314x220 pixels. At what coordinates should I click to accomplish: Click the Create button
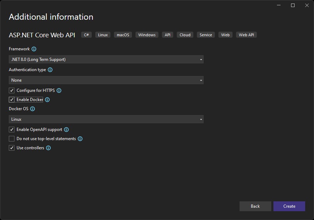pyautogui.click(x=289, y=206)
